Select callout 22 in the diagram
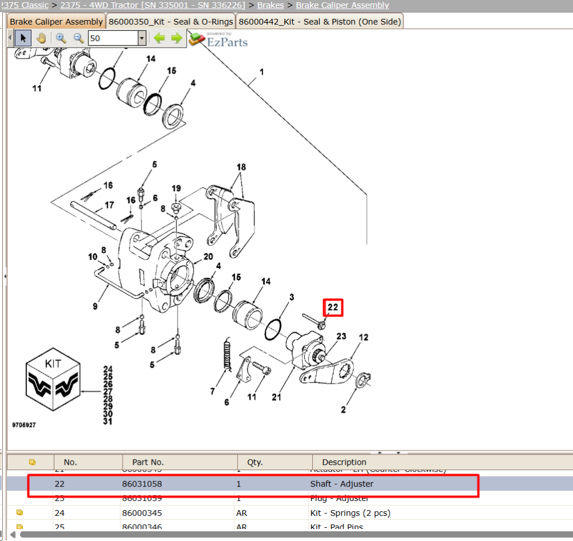The width and height of the screenshot is (573, 541). click(333, 307)
